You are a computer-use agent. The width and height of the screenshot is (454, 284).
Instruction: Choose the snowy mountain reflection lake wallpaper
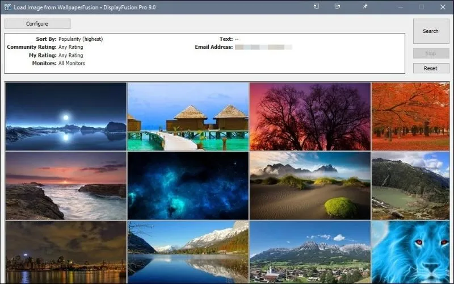[x=188, y=252]
